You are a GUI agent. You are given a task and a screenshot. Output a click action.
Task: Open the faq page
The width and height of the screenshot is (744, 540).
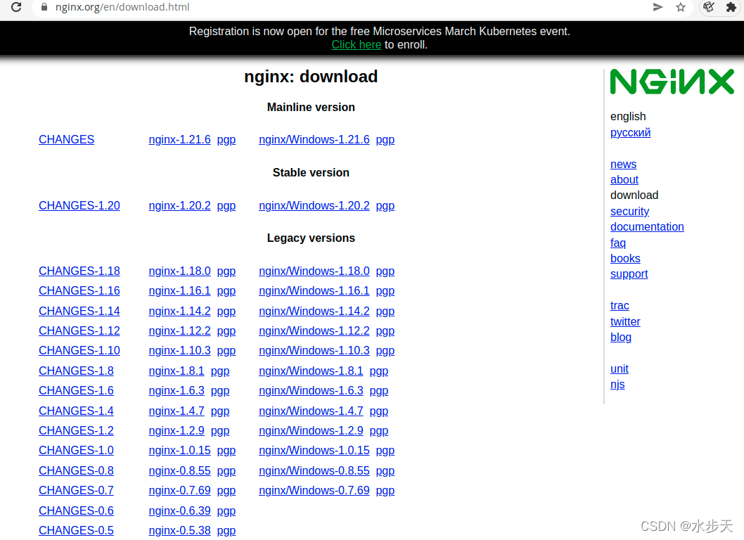pos(618,243)
